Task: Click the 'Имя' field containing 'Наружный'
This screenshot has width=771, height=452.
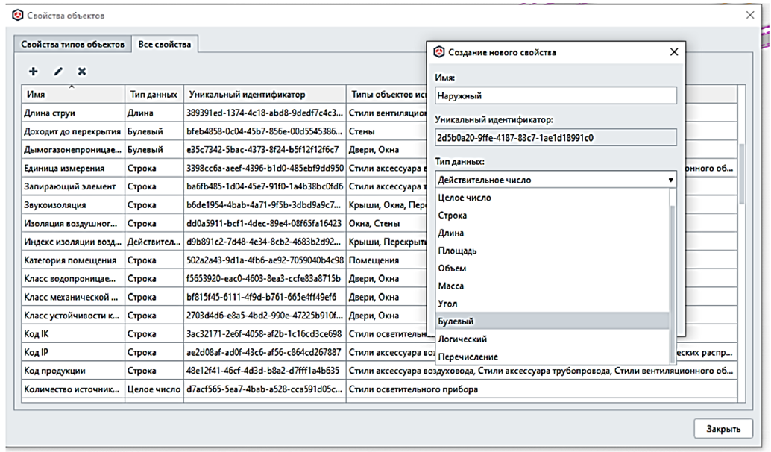Action: click(555, 95)
